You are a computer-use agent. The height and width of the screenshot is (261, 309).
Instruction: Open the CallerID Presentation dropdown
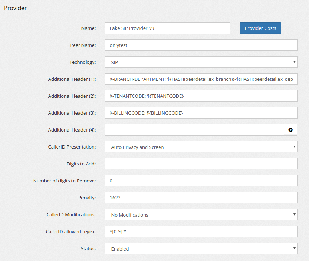[201, 147]
